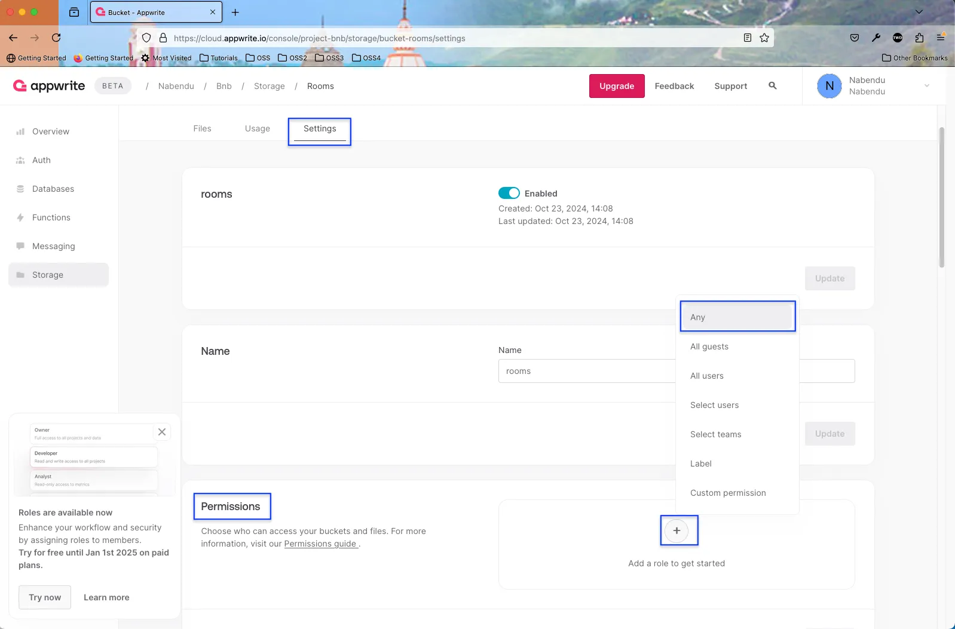Click Nabendu breadcrumb link

[176, 86]
